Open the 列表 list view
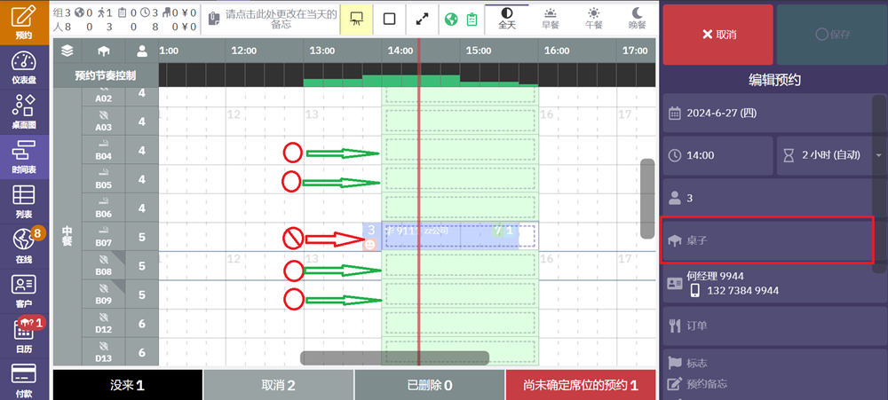The width and height of the screenshot is (888, 400). pos(24,202)
